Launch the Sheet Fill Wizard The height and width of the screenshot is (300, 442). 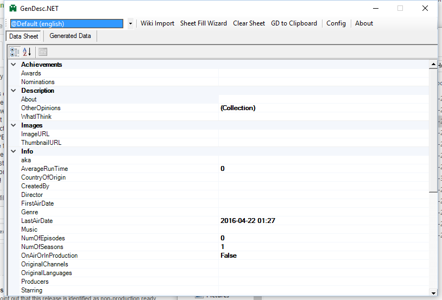click(204, 23)
